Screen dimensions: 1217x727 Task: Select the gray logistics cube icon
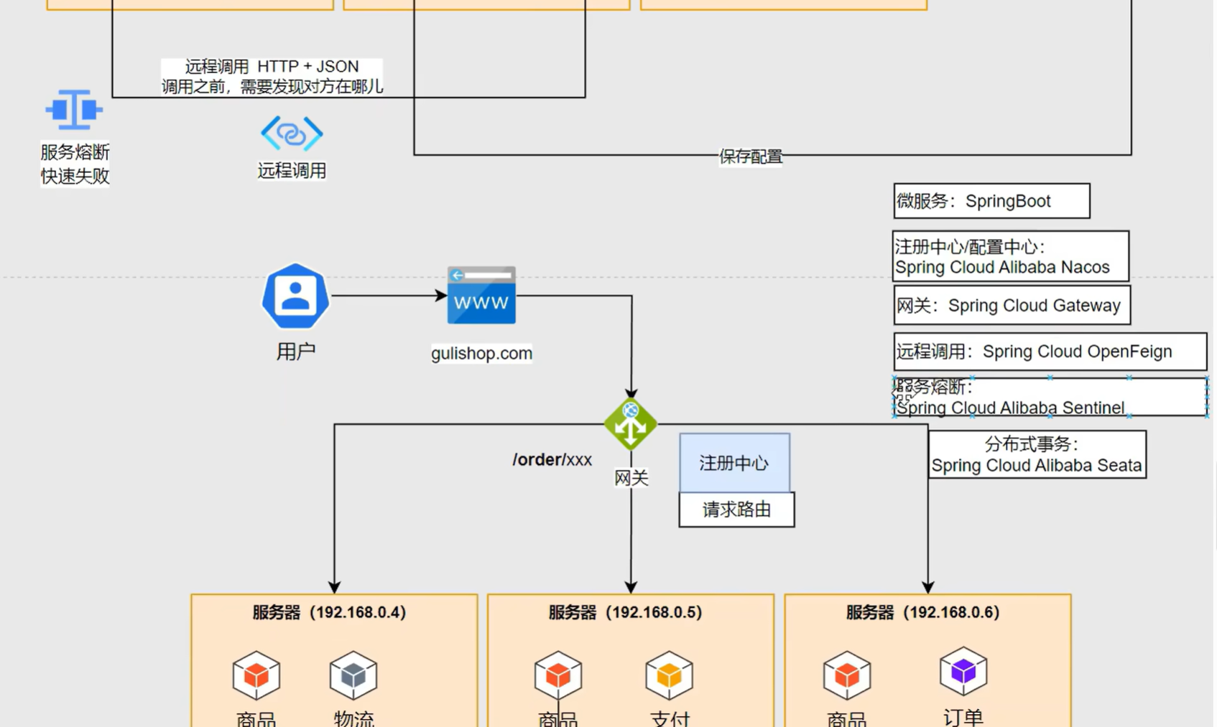(x=353, y=675)
